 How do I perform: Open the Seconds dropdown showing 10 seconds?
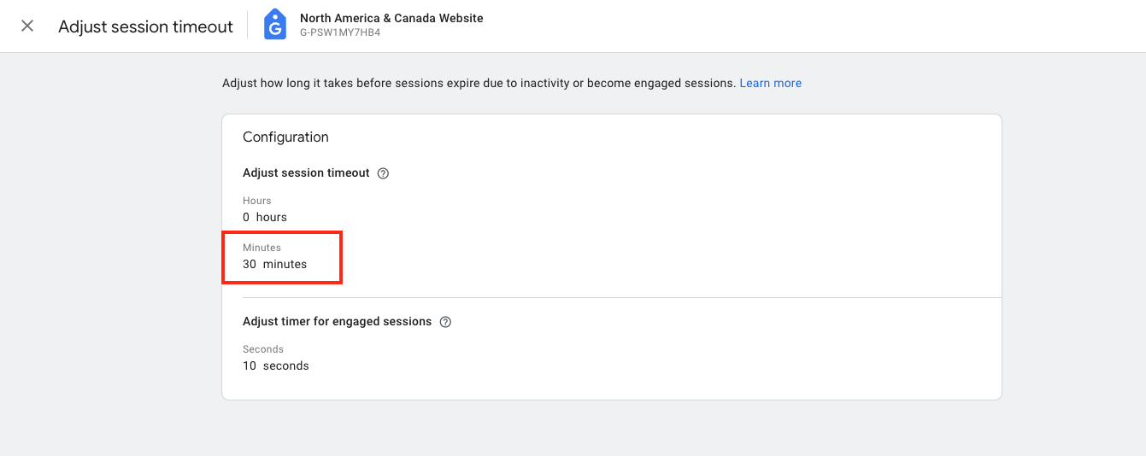[276, 359]
